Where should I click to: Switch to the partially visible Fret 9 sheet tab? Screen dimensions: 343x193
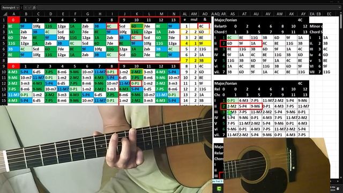coord(218,181)
